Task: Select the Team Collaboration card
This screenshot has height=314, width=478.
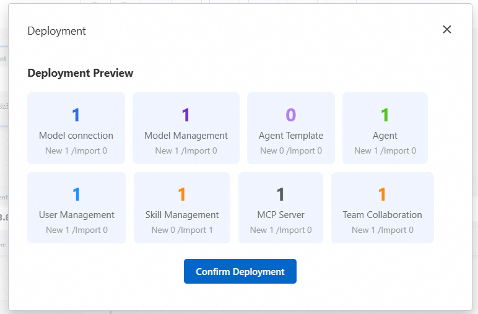Action: (x=383, y=207)
